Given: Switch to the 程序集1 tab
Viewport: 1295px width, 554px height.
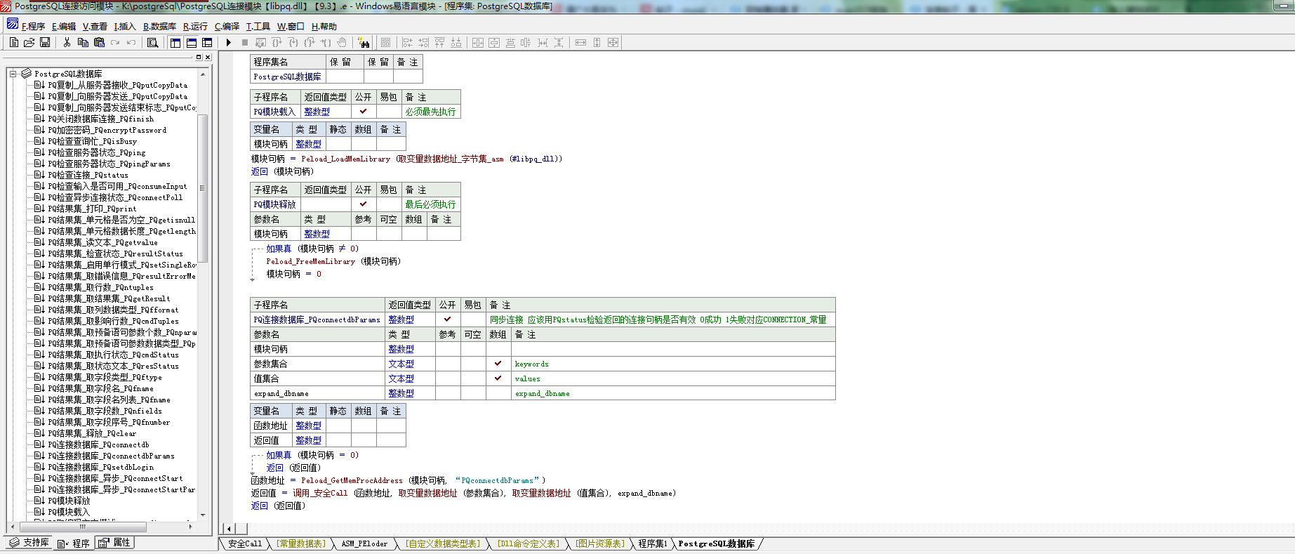Looking at the screenshot, I should (x=653, y=543).
